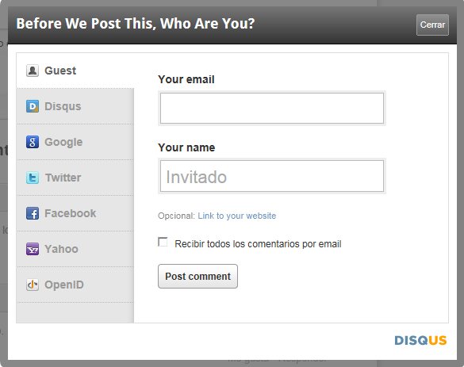Focus the Your name field showing Invitado
The width and height of the screenshot is (464, 367).
click(272, 176)
